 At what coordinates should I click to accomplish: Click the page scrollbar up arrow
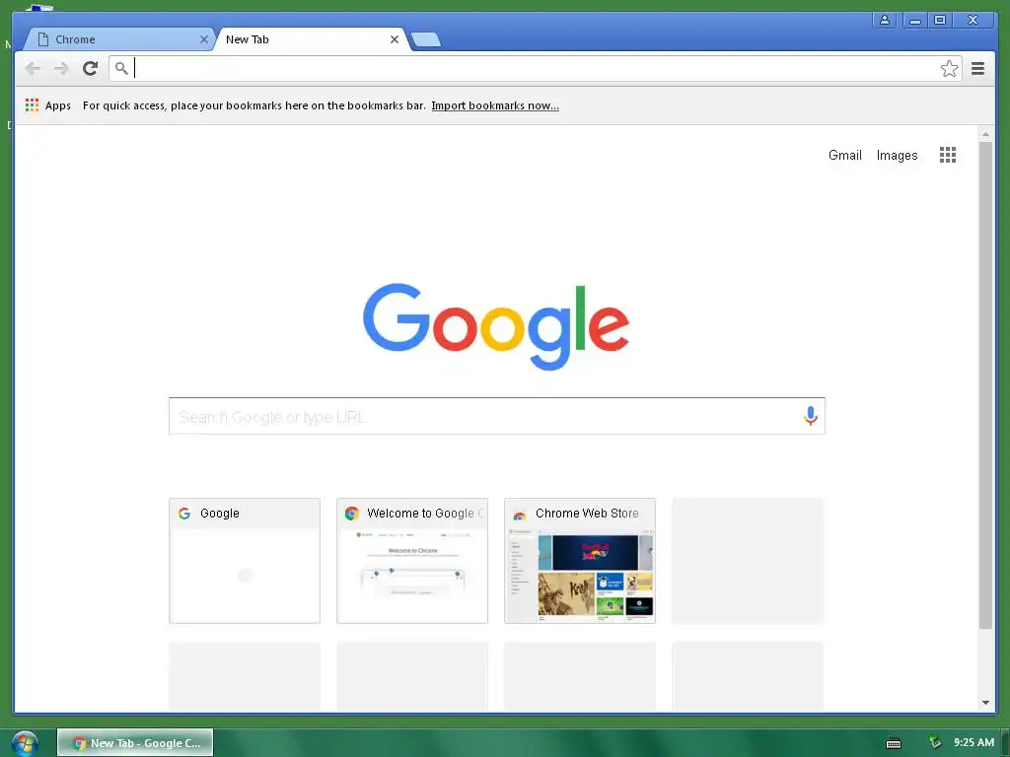[985, 134]
